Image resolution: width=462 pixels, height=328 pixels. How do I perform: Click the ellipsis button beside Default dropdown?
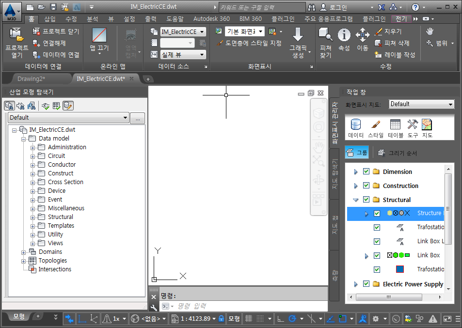coord(137,119)
